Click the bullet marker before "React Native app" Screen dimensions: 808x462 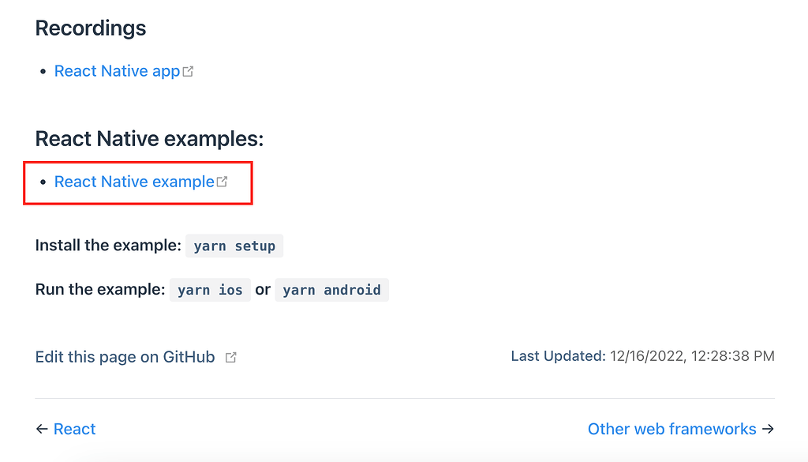tap(43, 71)
